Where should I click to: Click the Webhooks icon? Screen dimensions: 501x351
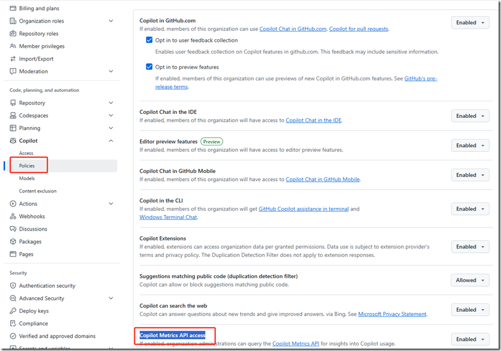pos(13,216)
